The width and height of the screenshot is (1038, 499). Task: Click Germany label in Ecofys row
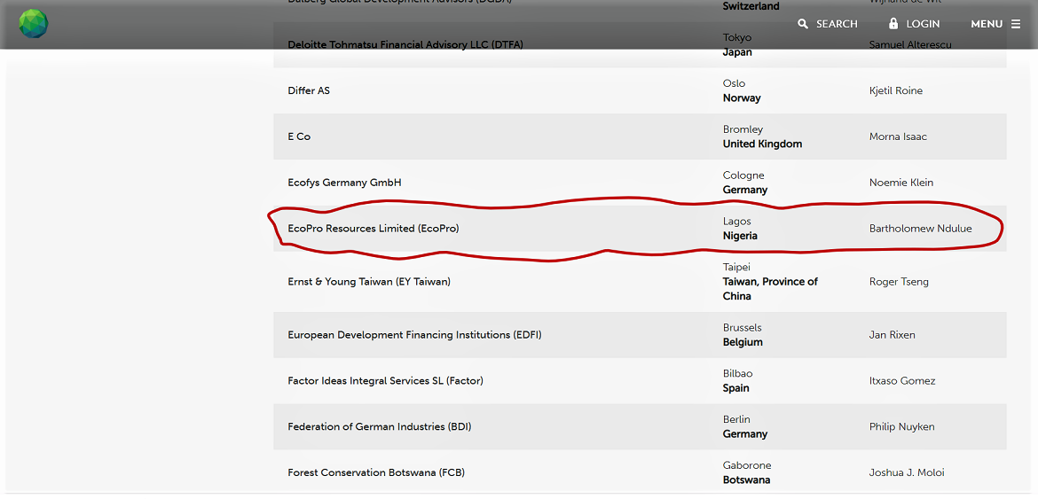[745, 190]
